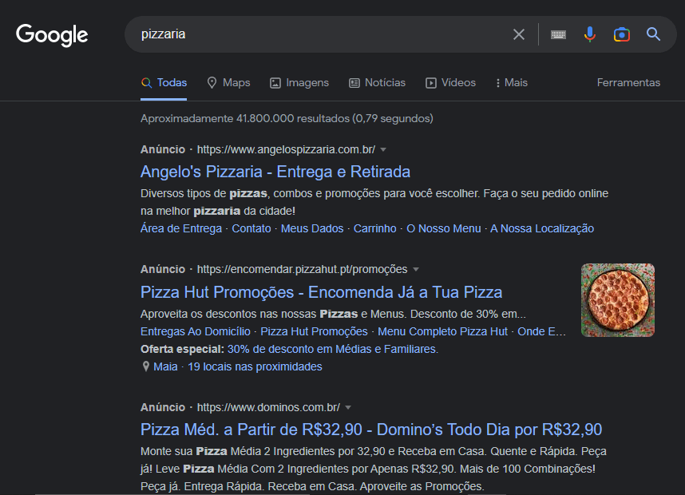Open the truncated Onde E… sitelink

point(542,331)
